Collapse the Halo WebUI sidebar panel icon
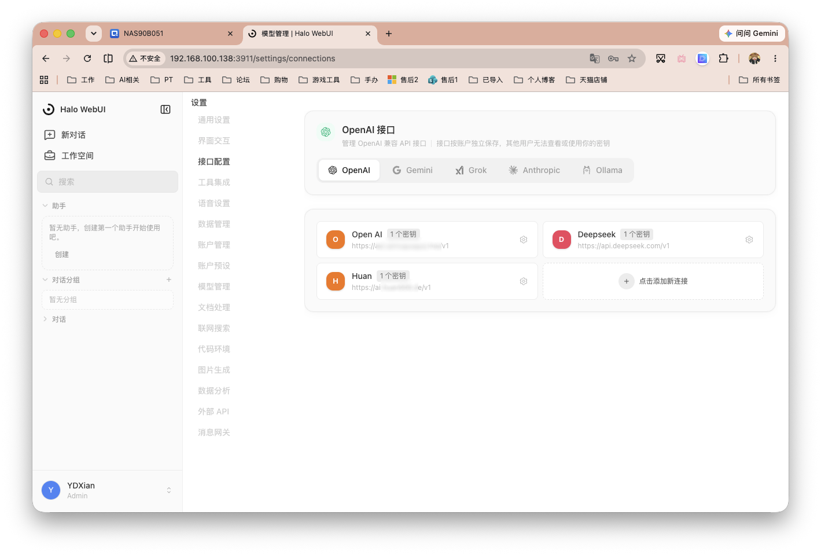The height and width of the screenshot is (555, 821). pyautogui.click(x=165, y=109)
